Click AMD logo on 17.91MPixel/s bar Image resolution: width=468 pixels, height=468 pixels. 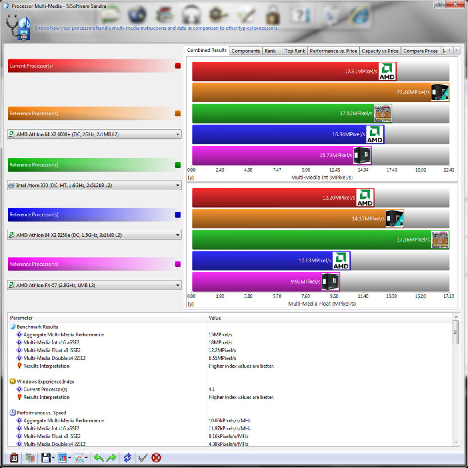pyautogui.click(x=387, y=71)
